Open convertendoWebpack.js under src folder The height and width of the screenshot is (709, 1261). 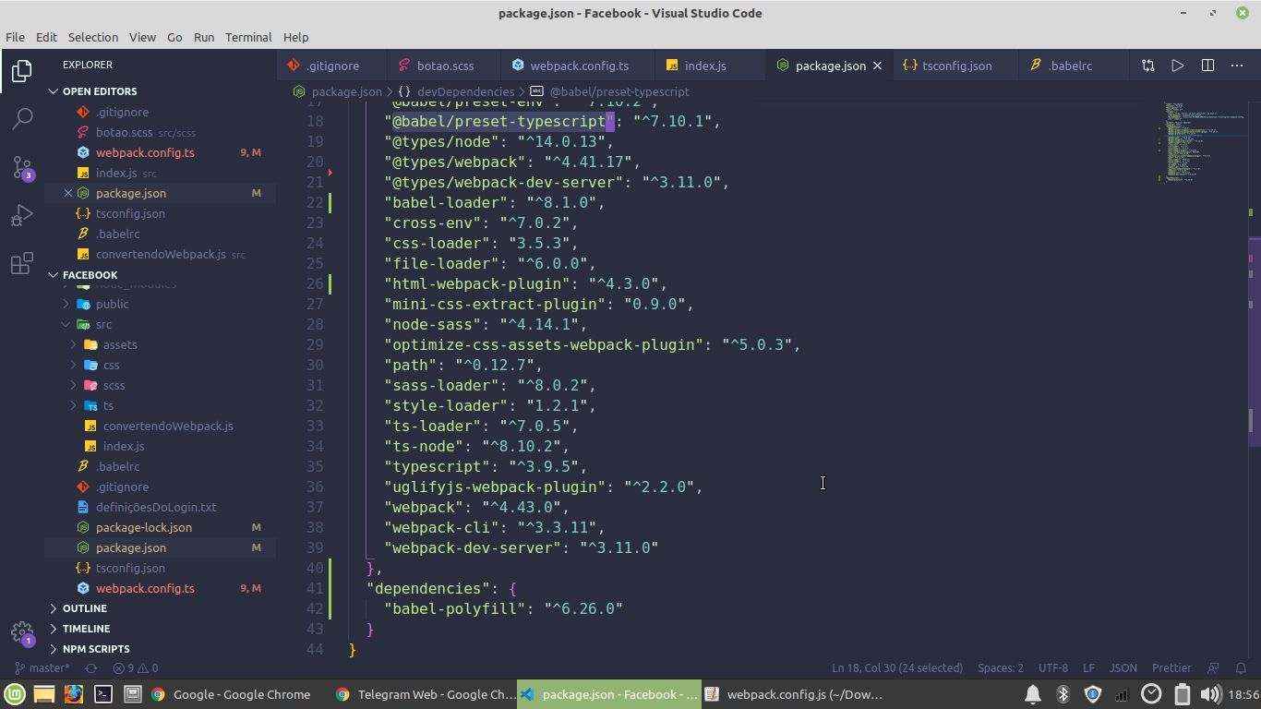(x=160, y=426)
